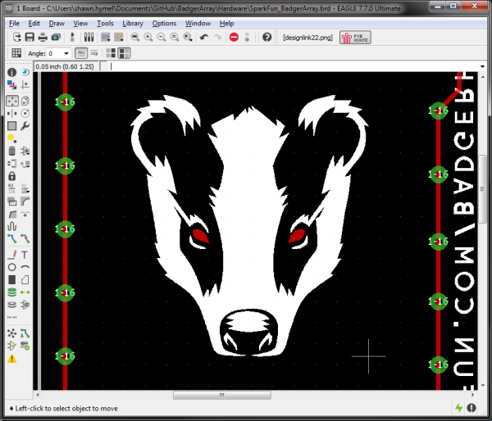Undo the last action

tap(204, 38)
